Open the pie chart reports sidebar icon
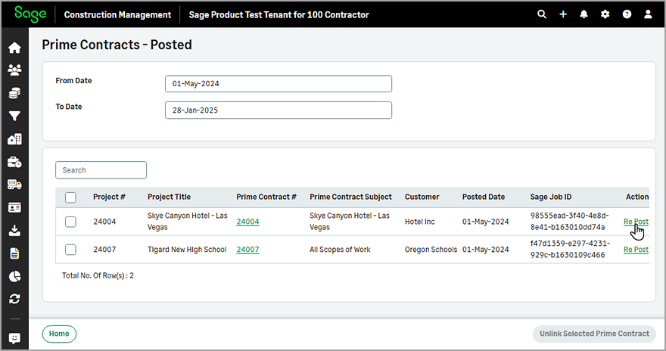 pos(14,276)
